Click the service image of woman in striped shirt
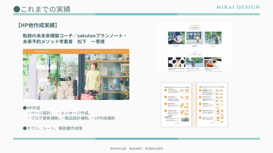This screenshot has height=153, width=273. pos(213,38)
